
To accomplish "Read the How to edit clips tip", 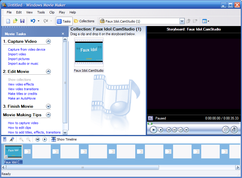I will [x=19, y=128].
